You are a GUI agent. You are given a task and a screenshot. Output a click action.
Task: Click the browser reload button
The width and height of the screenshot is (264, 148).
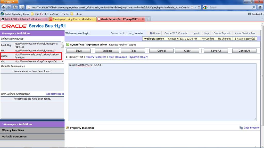pyautogui.click(x=199, y=7)
